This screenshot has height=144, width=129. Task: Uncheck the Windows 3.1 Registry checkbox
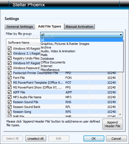point(9,53)
